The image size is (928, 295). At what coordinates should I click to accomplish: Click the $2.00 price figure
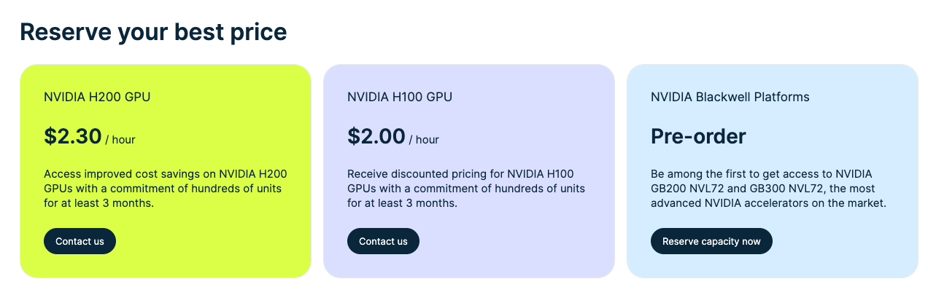[x=376, y=136]
